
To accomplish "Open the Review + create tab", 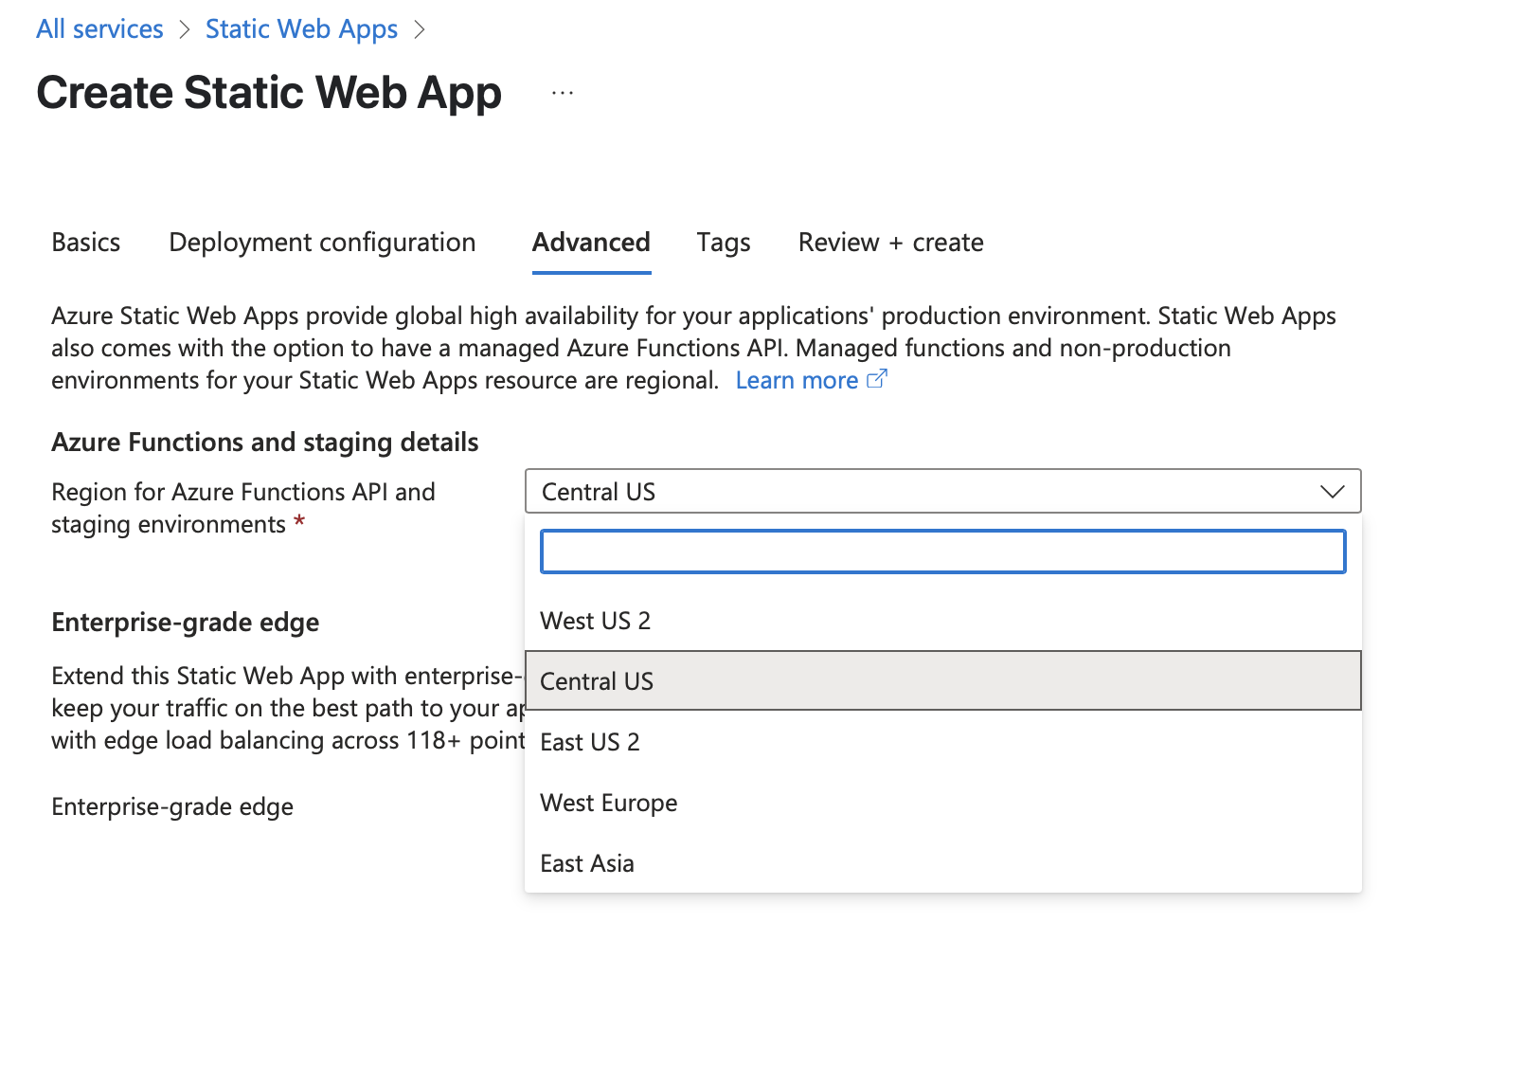I will (891, 243).
